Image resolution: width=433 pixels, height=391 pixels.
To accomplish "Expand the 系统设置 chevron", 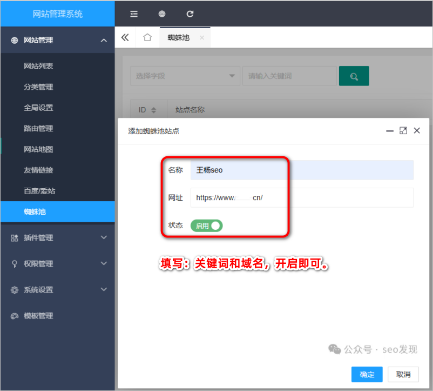I will [x=104, y=289].
